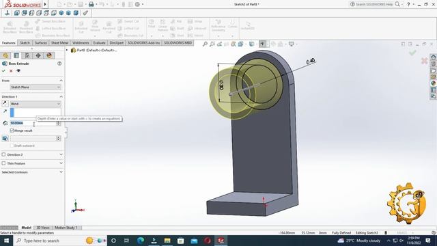Open the PropertyManager tab icon

16,55
